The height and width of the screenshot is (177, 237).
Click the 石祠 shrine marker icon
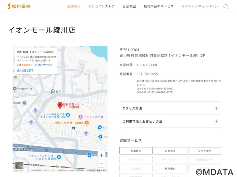point(53,91)
